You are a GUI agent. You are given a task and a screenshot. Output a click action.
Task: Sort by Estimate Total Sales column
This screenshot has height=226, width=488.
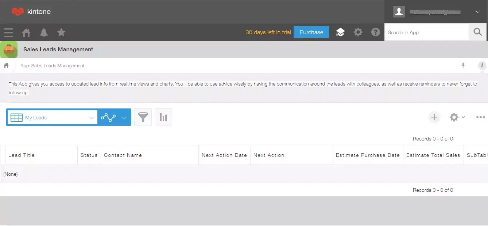433,155
